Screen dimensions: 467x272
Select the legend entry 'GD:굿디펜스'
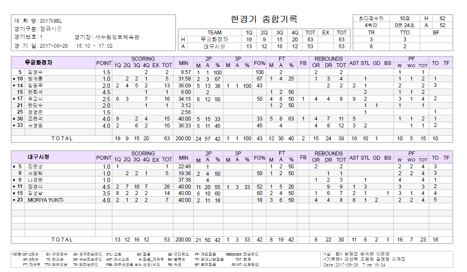coord(178,254)
